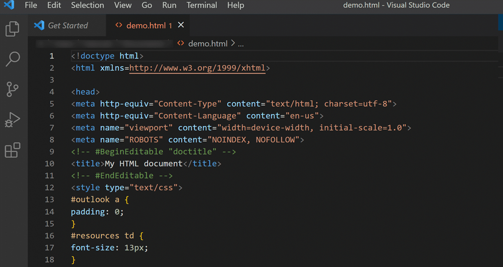Click "text/css" on line 12
The width and height of the screenshot is (503, 267).
[154, 188]
